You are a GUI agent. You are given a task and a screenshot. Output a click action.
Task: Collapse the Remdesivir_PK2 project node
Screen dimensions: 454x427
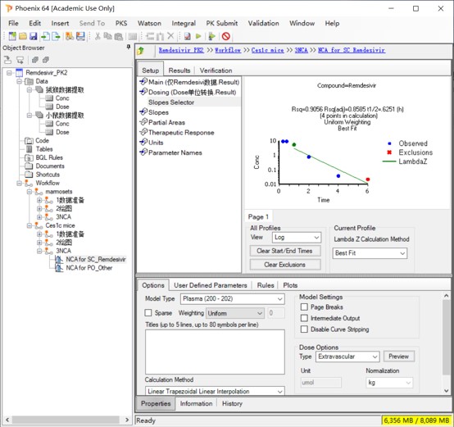(10, 73)
